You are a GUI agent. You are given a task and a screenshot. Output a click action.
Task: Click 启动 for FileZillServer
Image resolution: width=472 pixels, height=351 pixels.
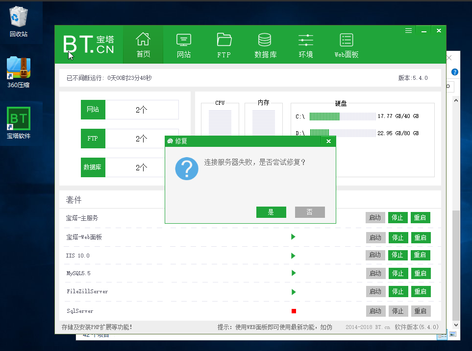point(375,291)
